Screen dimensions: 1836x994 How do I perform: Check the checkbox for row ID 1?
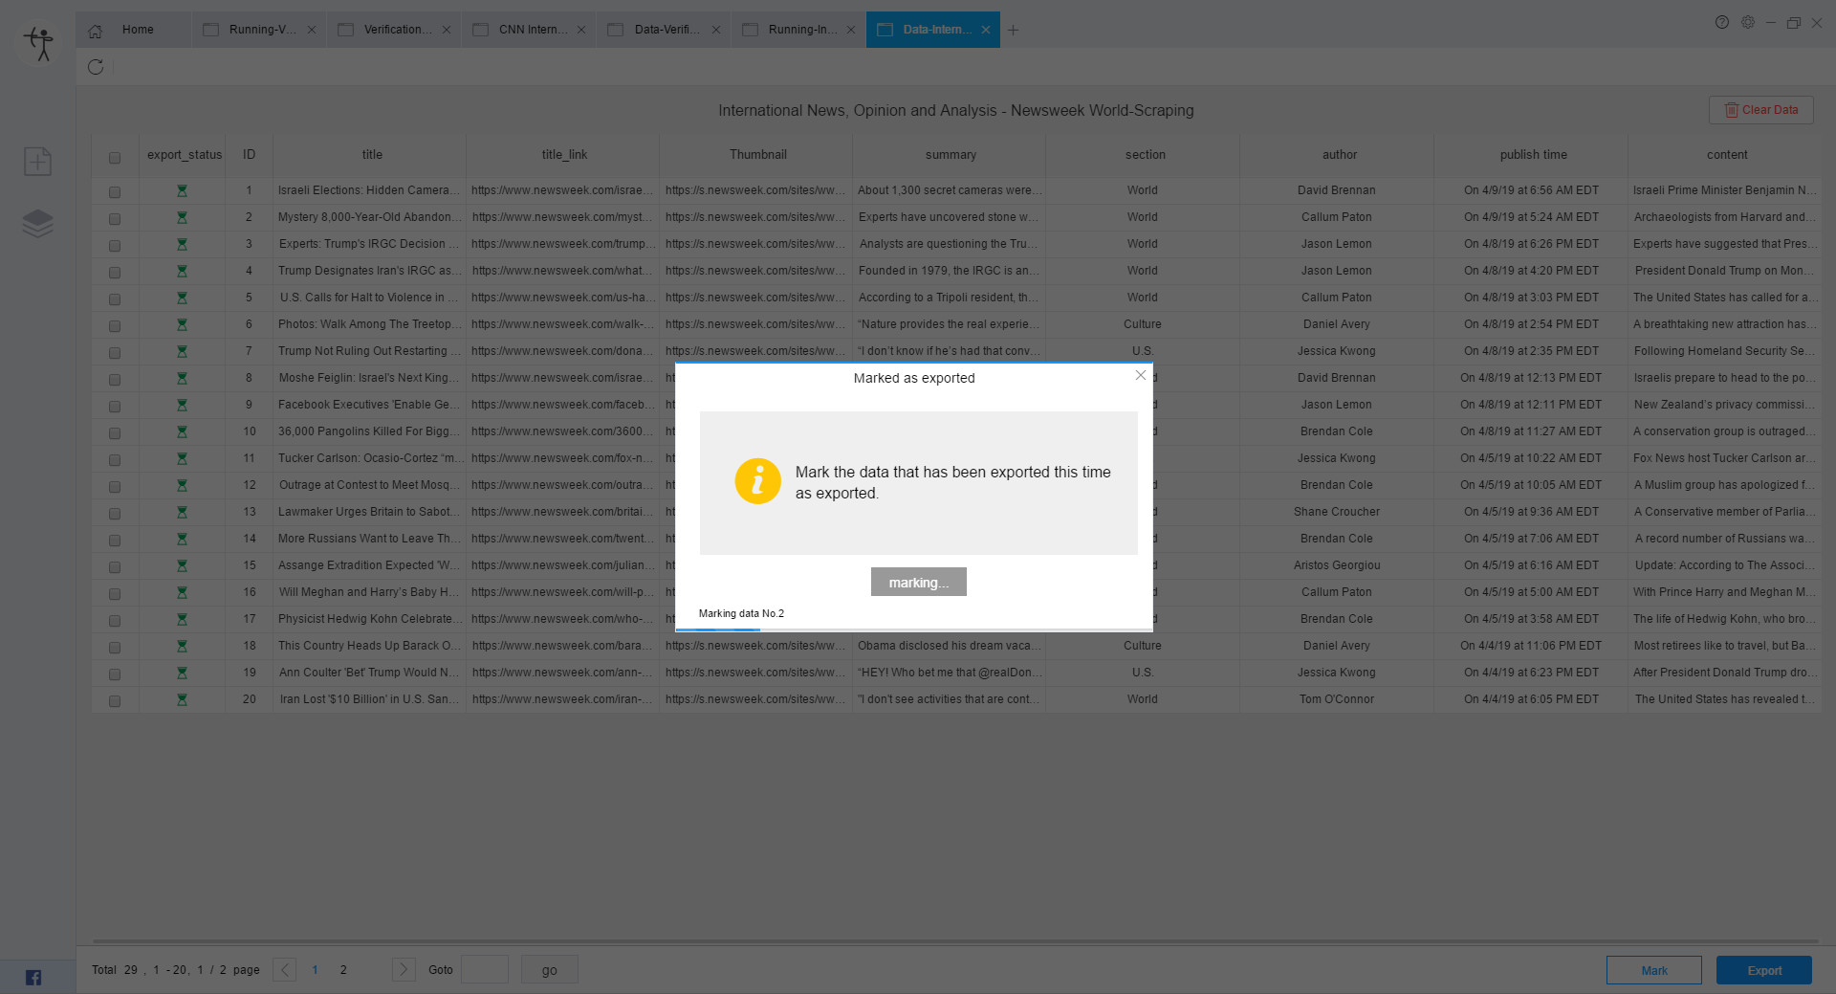pyautogui.click(x=115, y=192)
